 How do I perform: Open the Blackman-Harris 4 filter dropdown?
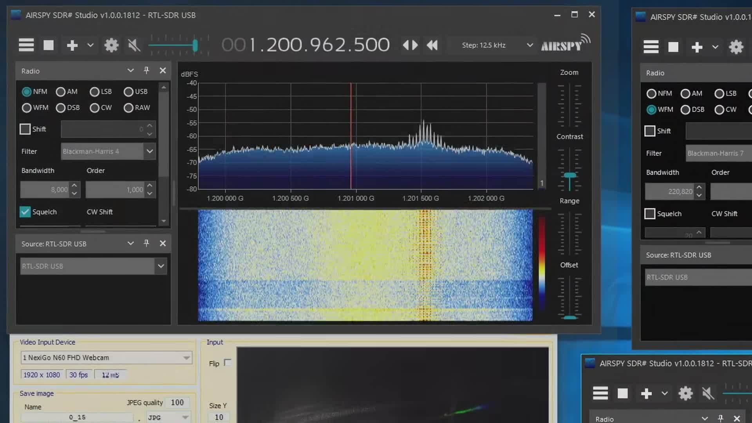tap(150, 152)
